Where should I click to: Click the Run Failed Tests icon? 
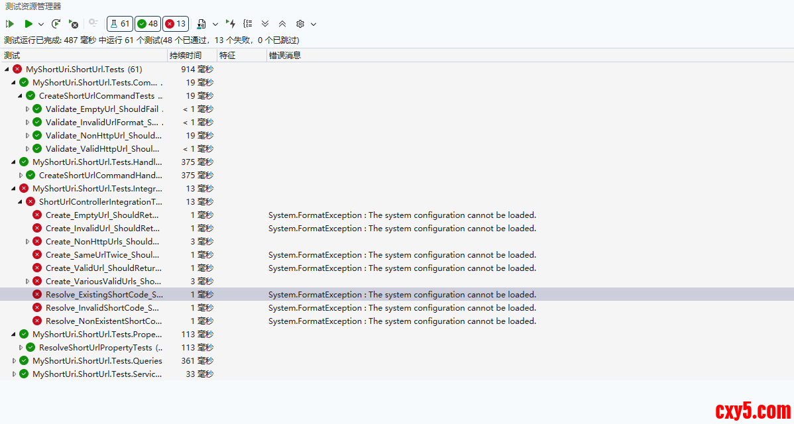(74, 24)
